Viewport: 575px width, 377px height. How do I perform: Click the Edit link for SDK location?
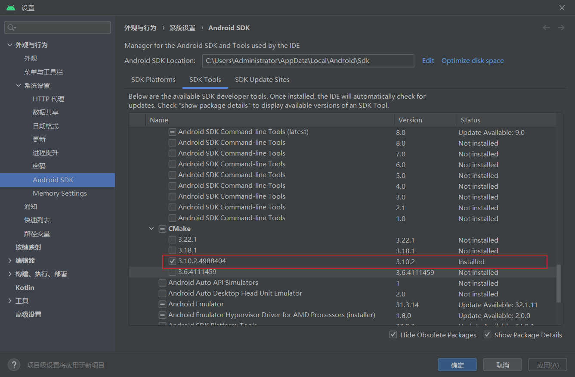428,61
